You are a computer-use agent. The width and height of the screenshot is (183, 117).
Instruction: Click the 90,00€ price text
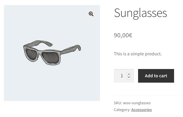tap(123, 35)
